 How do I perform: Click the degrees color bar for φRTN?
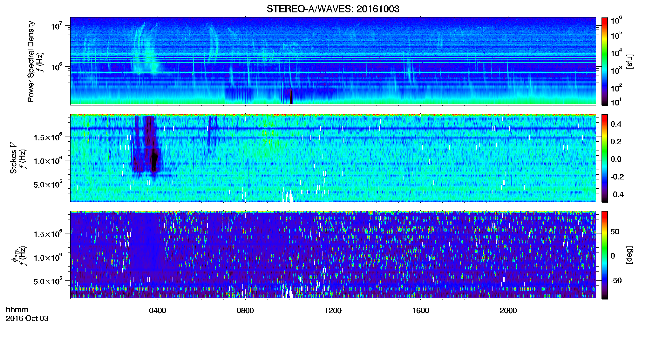click(605, 255)
